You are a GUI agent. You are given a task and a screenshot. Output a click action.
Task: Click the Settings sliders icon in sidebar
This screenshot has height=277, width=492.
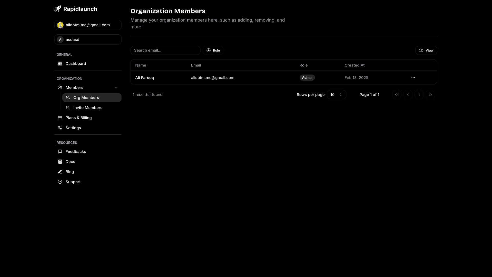60,128
